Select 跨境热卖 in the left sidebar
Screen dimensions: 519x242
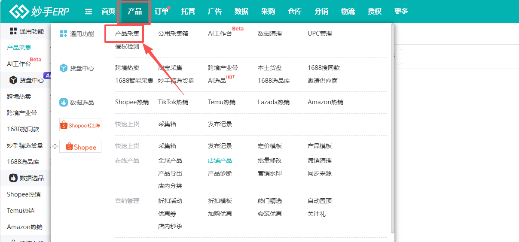pos(19,97)
